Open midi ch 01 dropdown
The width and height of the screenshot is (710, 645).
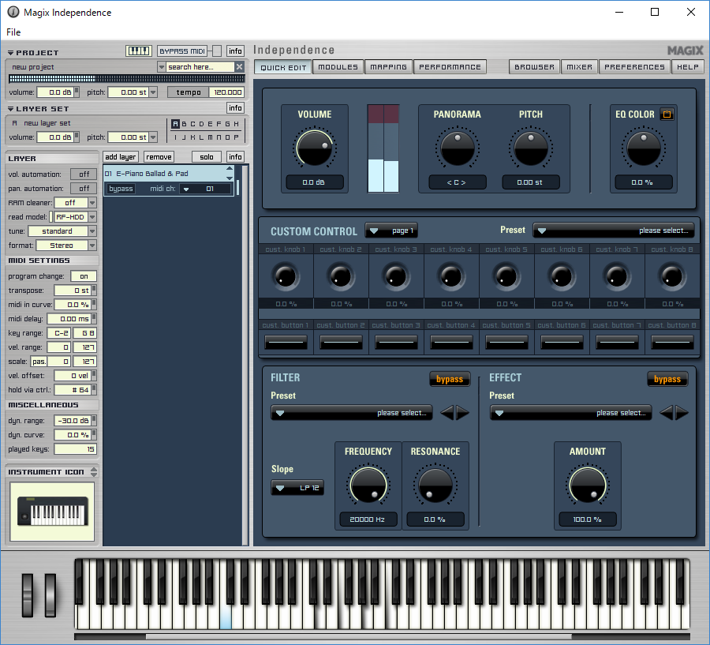(x=205, y=189)
